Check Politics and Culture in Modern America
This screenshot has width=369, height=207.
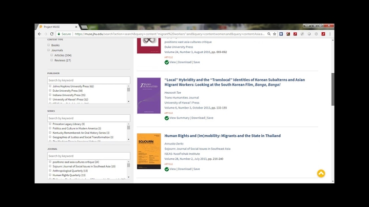(x=50, y=128)
